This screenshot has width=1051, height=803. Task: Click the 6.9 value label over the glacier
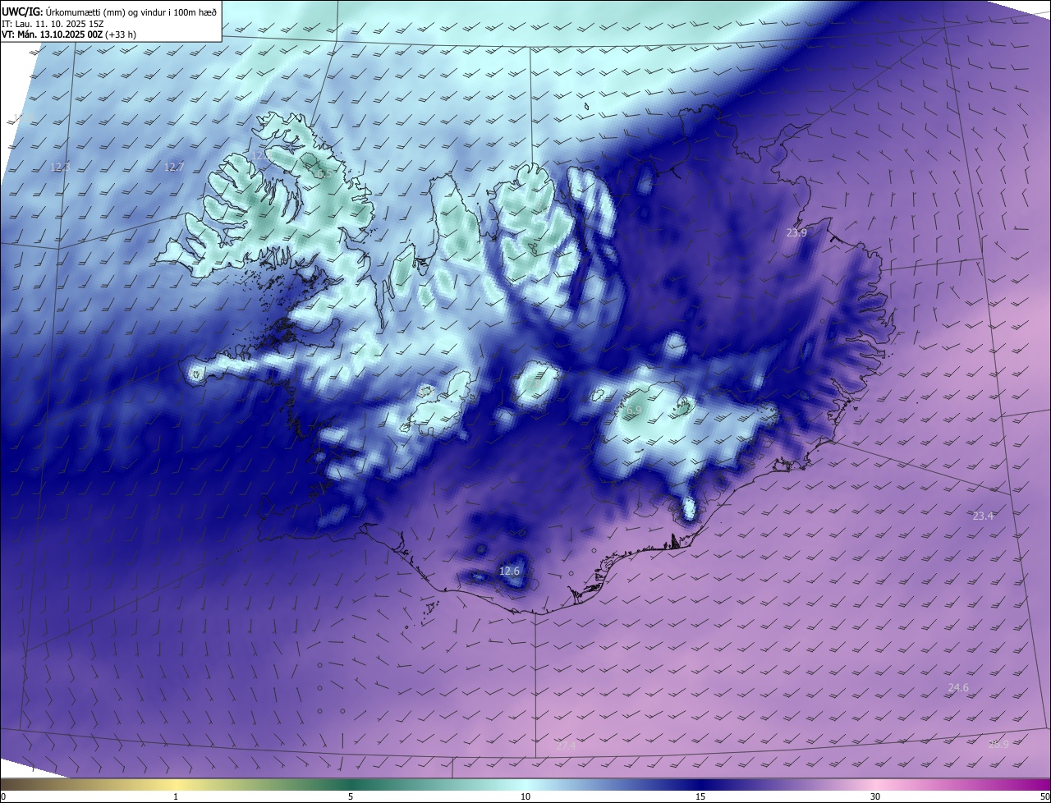[x=633, y=411]
